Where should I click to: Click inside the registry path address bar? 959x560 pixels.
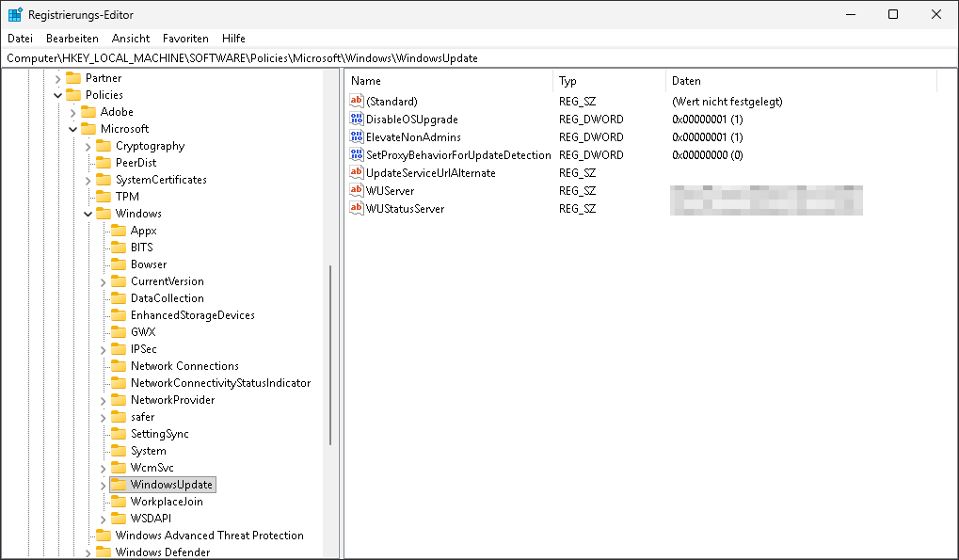tap(376, 57)
